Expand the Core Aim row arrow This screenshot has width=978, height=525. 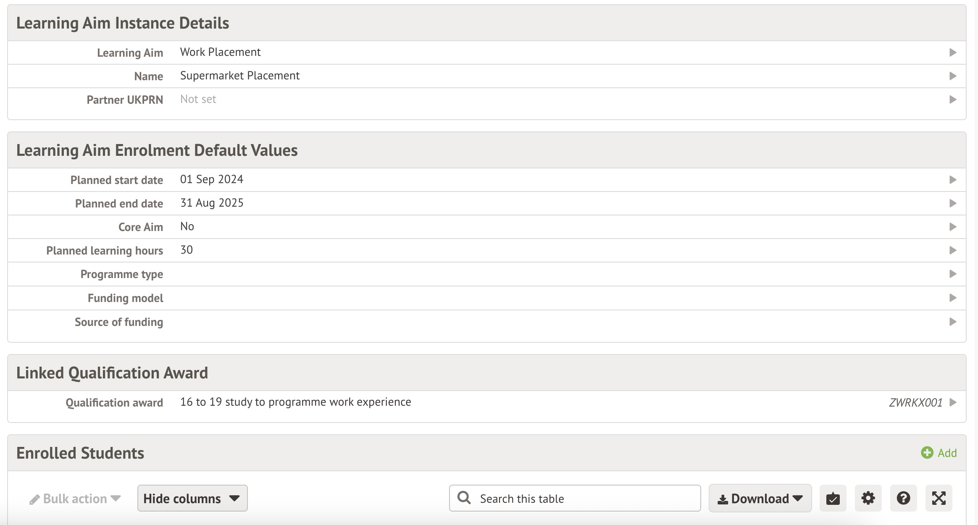[x=953, y=227]
